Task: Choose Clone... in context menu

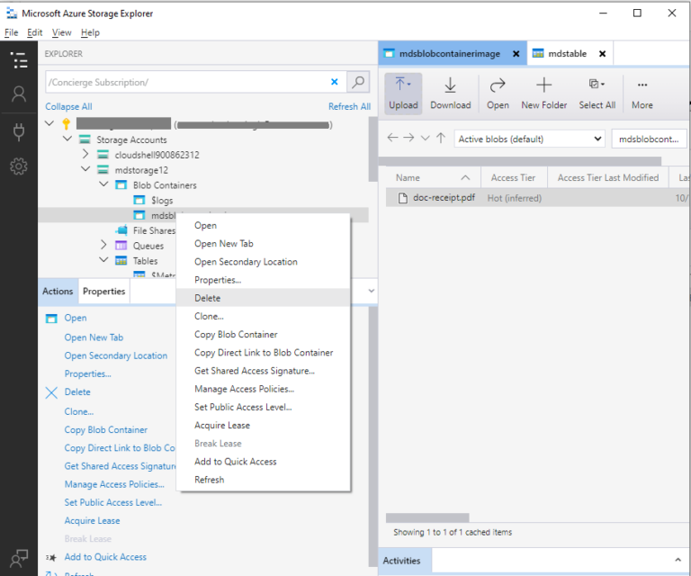Action: (263, 316)
